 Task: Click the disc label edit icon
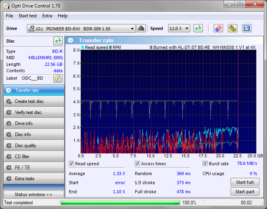[x=58, y=78]
